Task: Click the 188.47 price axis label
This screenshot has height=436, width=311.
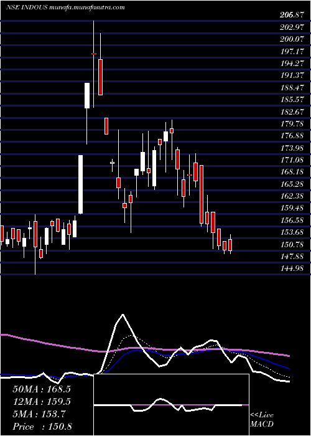Action: pyautogui.click(x=292, y=88)
